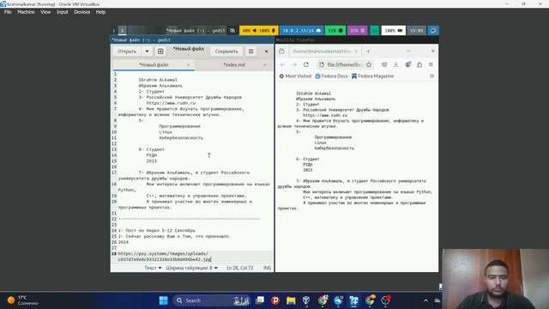The image size is (549, 309).
Task: Open the Firefox application menu
Action: [431, 65]
